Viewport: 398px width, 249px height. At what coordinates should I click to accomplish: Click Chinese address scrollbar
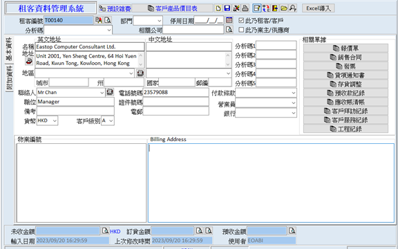coord(228,59)
